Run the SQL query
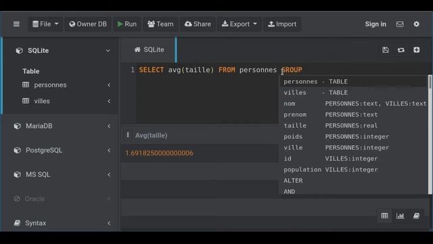 pos(127,24)
